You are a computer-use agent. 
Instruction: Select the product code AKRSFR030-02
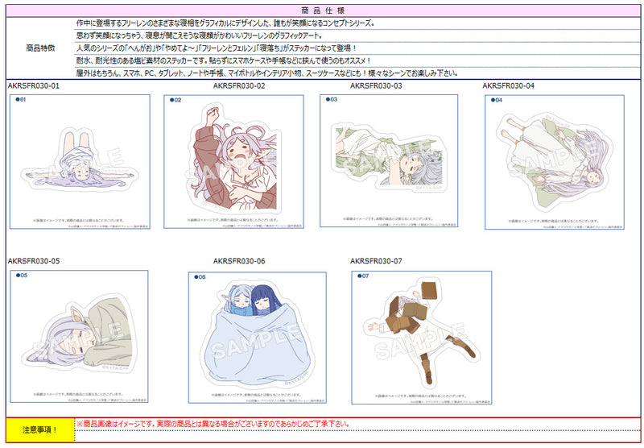239,86
